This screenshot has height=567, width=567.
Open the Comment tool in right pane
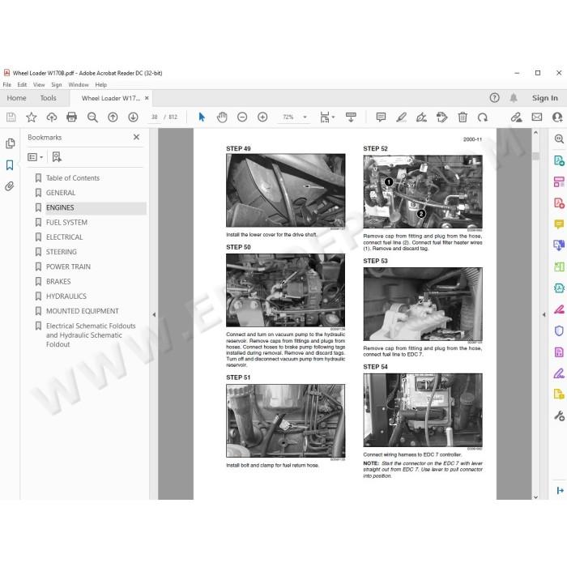click(559, 224)
